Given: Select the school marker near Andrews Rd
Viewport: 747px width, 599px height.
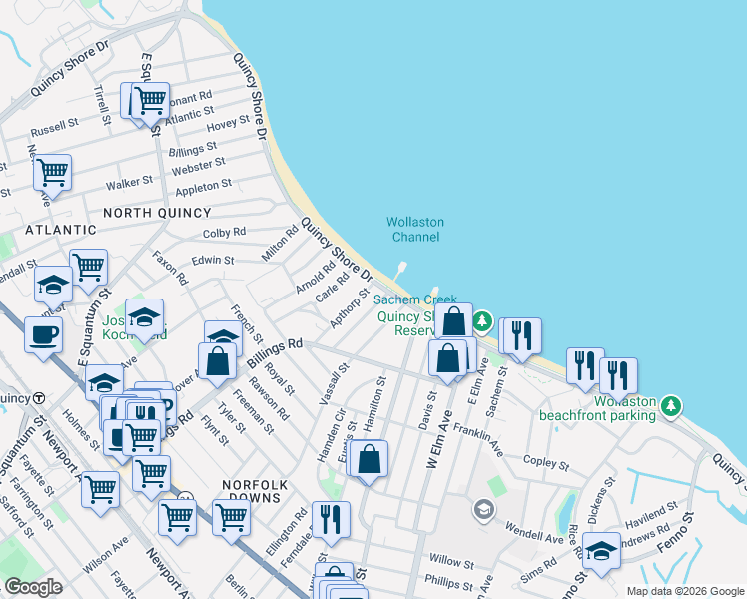Looking at the screenshot, I should (602, 551).
